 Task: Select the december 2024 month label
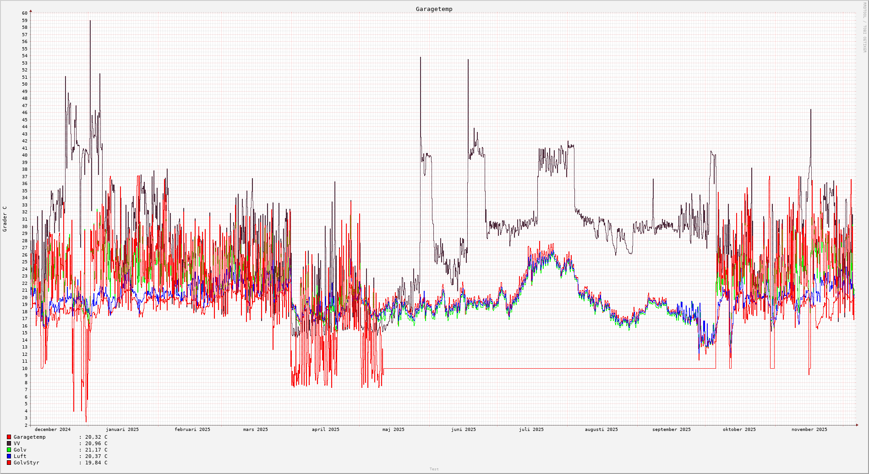(x=53, y=430)
